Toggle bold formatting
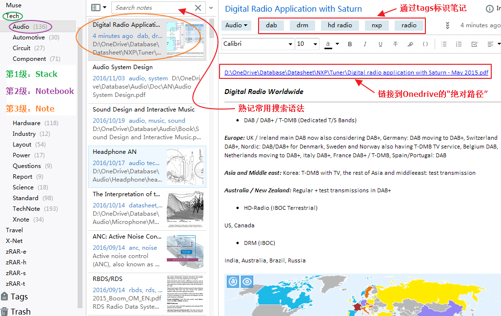This screenshot has width=501, height=316. coord(350,44)
